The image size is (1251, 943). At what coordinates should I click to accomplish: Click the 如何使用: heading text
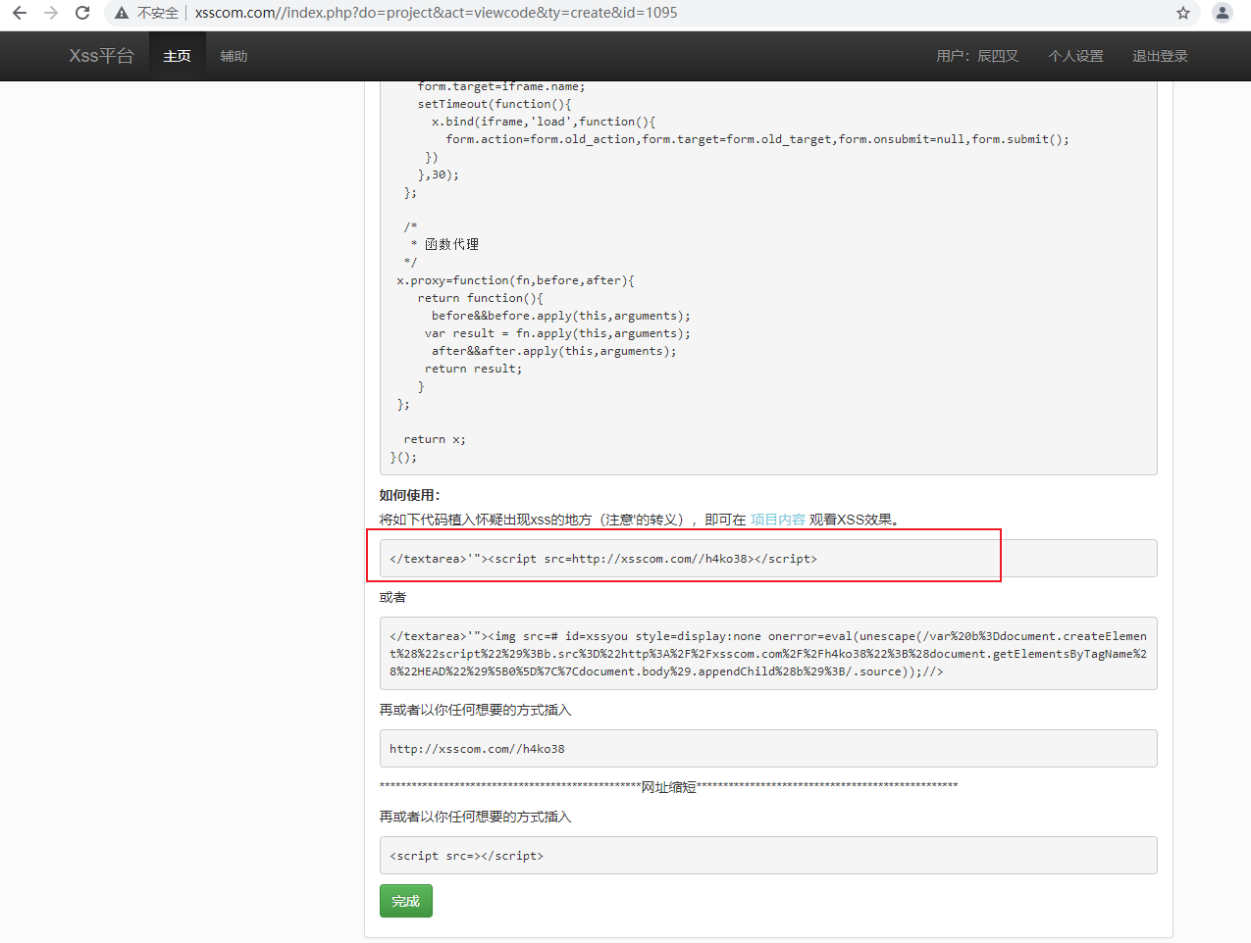point(410,495)
